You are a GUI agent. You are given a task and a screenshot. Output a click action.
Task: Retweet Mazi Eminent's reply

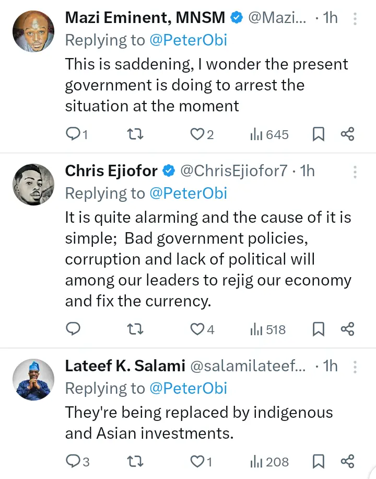click(136, 134)
